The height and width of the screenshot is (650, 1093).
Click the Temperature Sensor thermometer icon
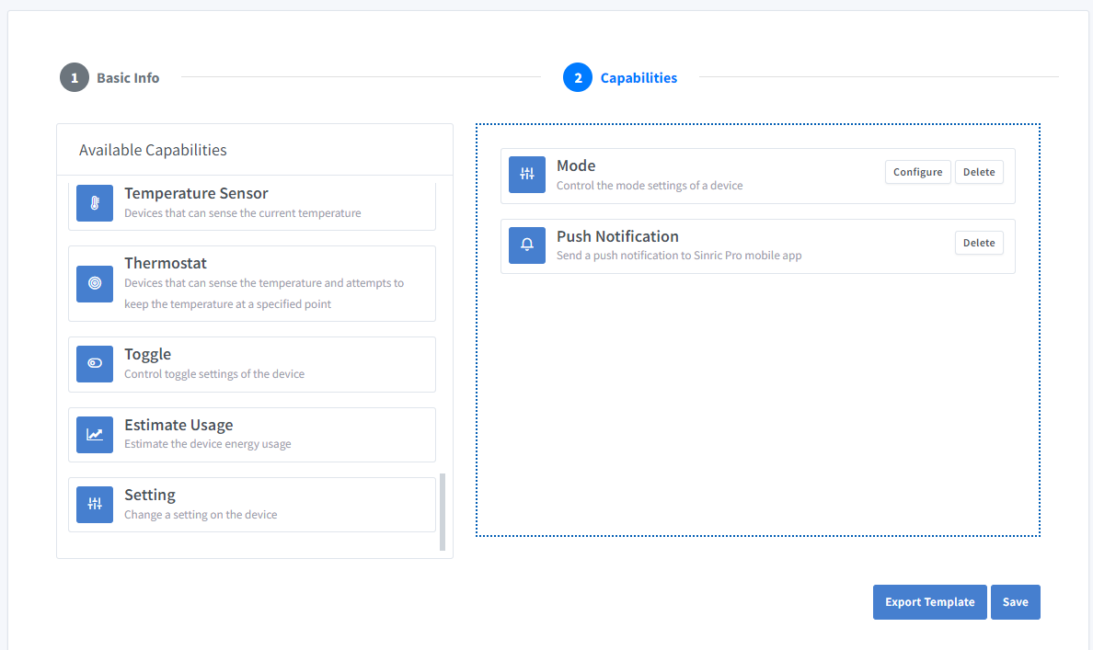click(95, 203)
